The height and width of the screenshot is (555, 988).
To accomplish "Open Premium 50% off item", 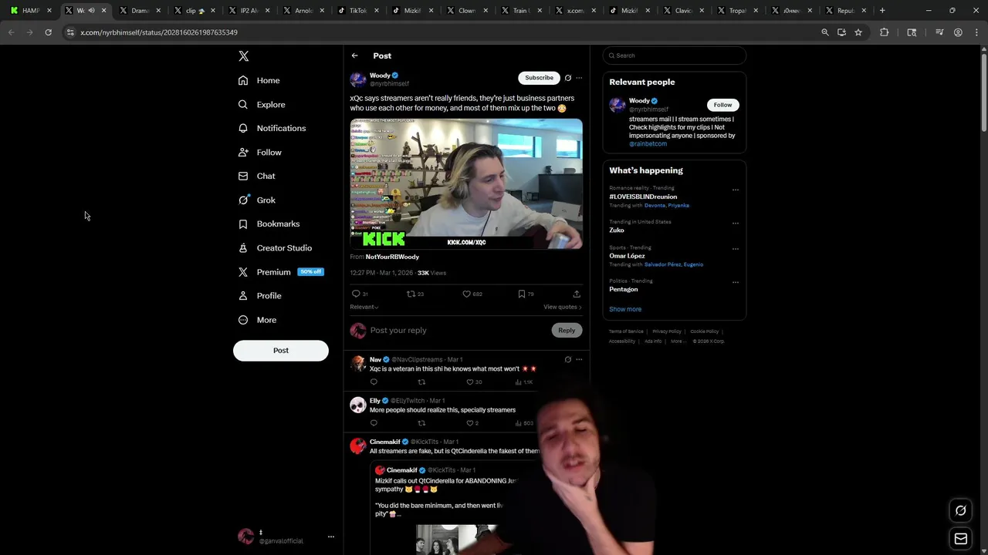I will point(280,271).
